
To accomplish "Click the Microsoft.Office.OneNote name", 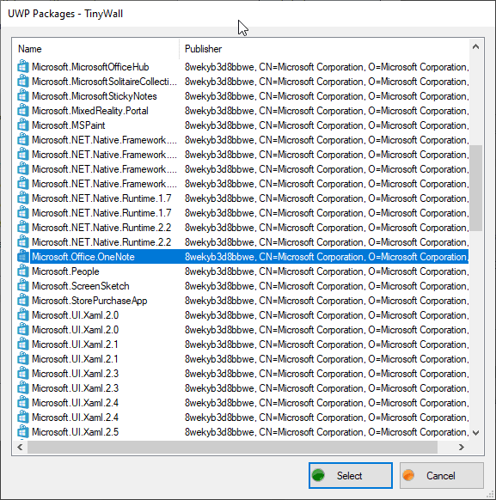I will 83,257.
